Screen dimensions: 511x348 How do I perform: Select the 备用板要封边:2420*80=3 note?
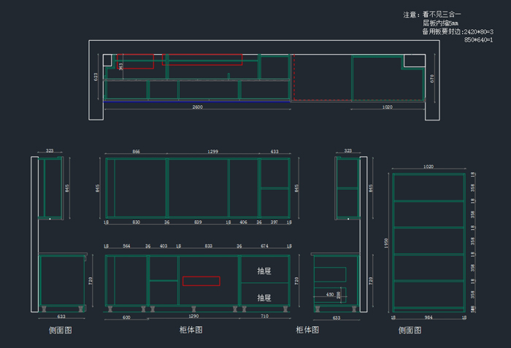[458, 32]
